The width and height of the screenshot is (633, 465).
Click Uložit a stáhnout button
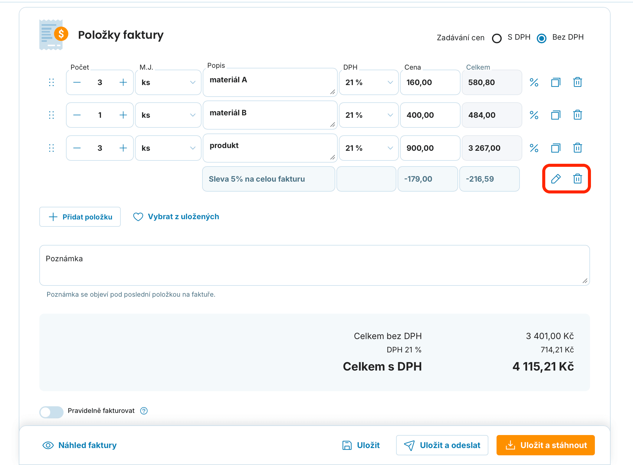pos(546,445)
